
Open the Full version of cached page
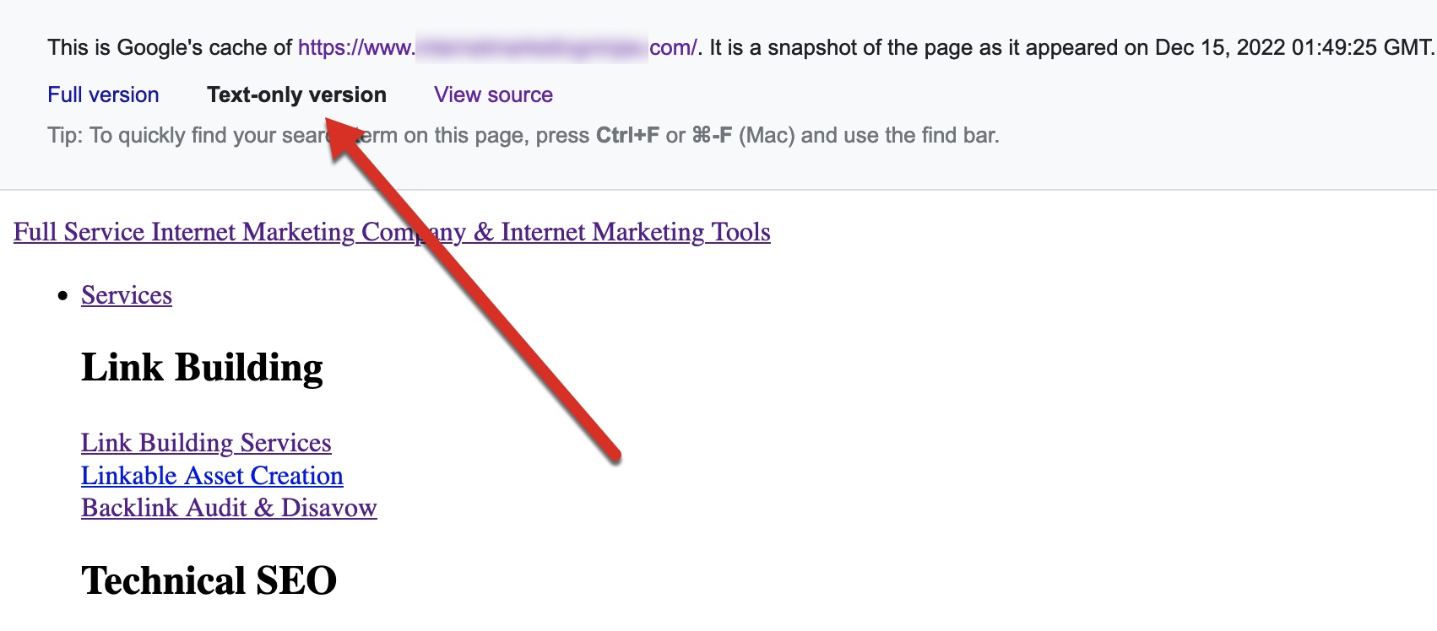103,94
